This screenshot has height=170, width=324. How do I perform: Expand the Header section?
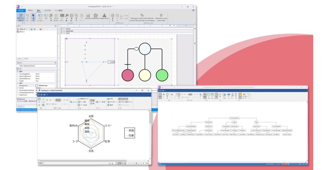click(64, 29)
